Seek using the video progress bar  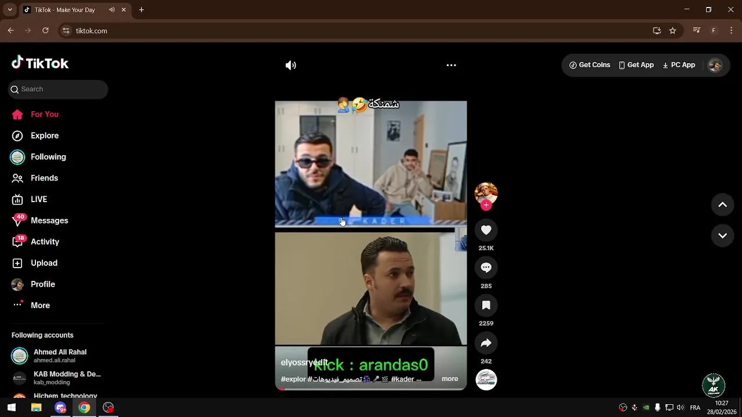click(x=371, y=389)
